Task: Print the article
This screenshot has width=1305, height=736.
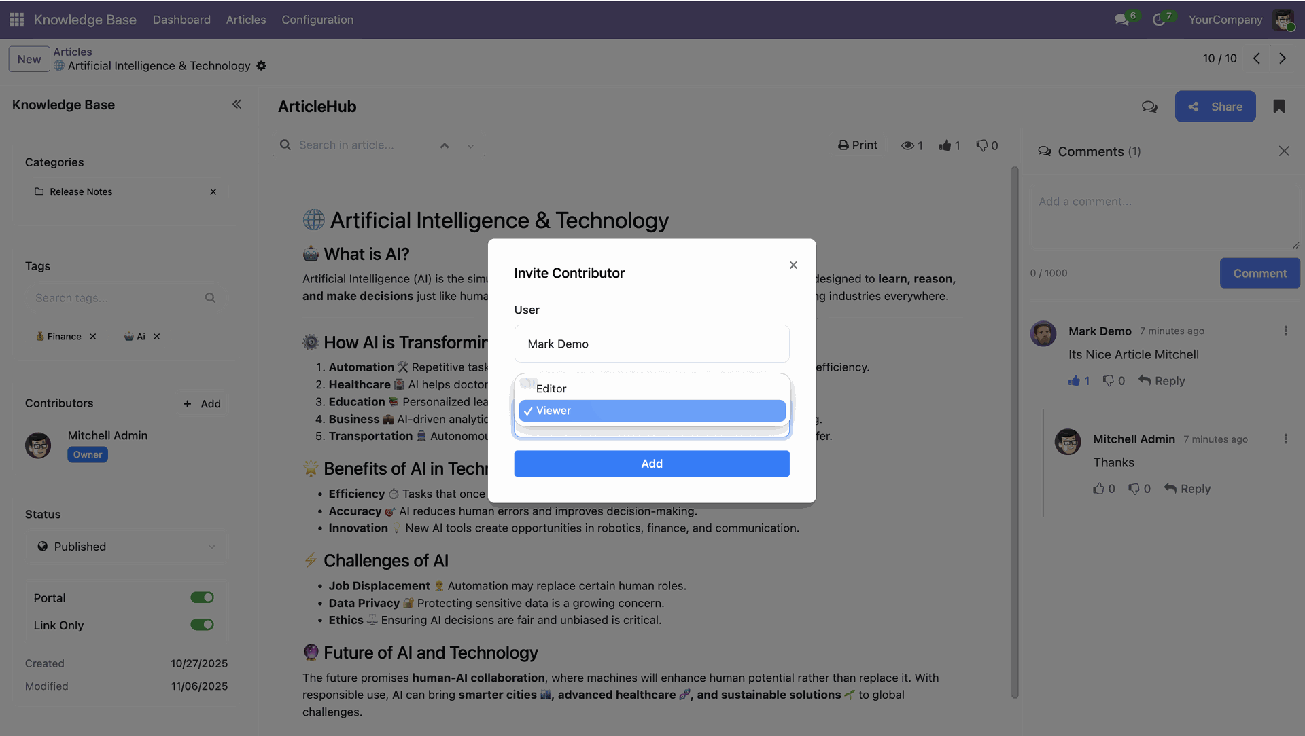Action: click(857, 145)
